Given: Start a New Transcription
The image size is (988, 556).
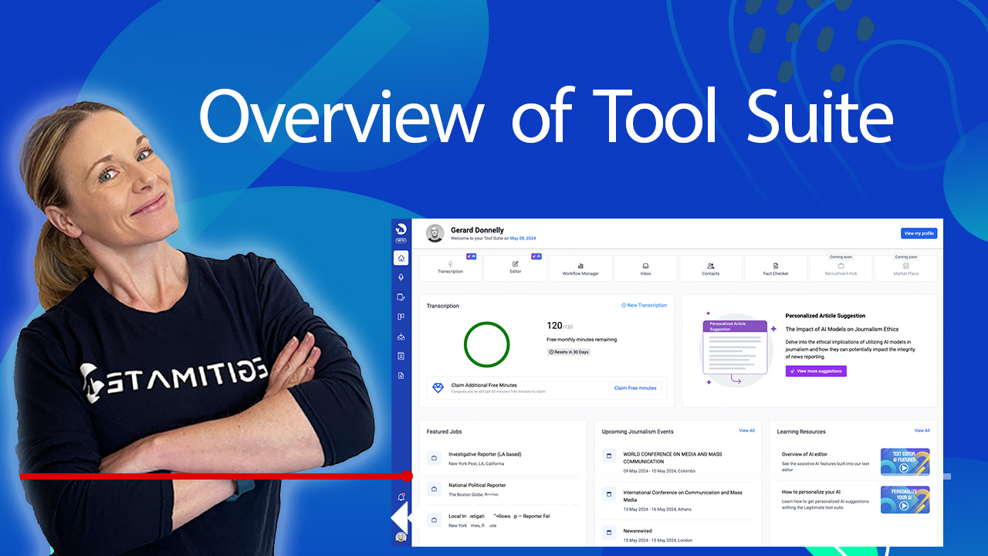Looking at the screenshot, I should pyautogui.click(x=644, y=305).
